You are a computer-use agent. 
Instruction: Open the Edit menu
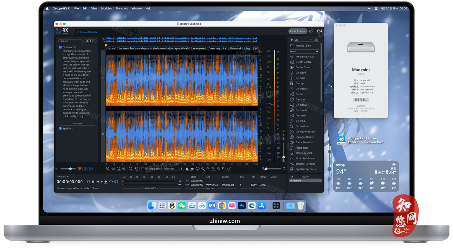(x=85, y=9)
